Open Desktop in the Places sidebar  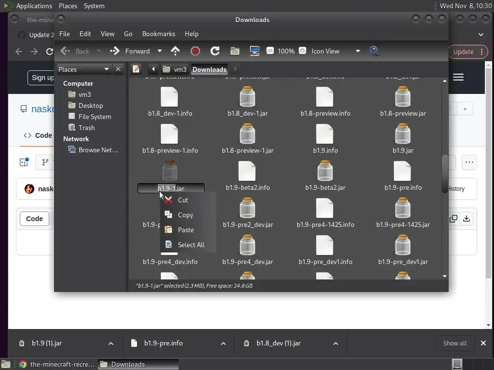pos(90,106)
